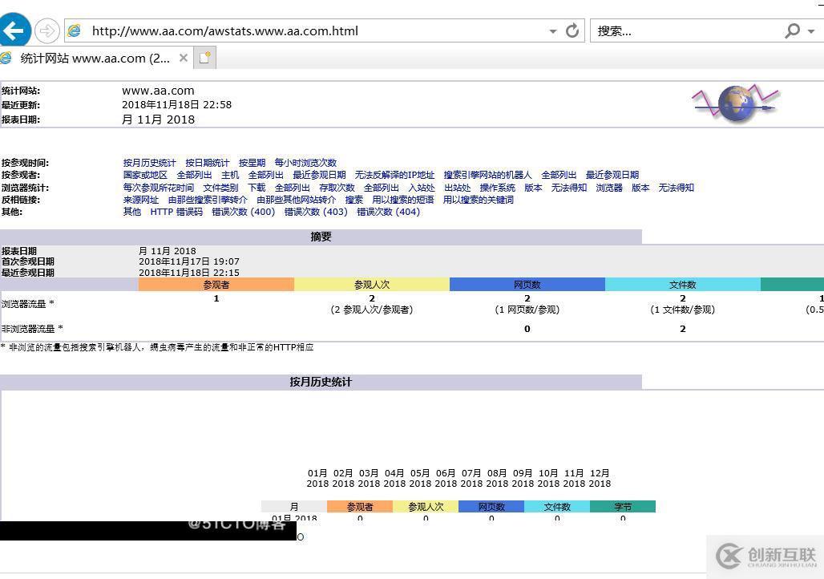Open 其他 link in 其他 row

click(x=132, y=212)
